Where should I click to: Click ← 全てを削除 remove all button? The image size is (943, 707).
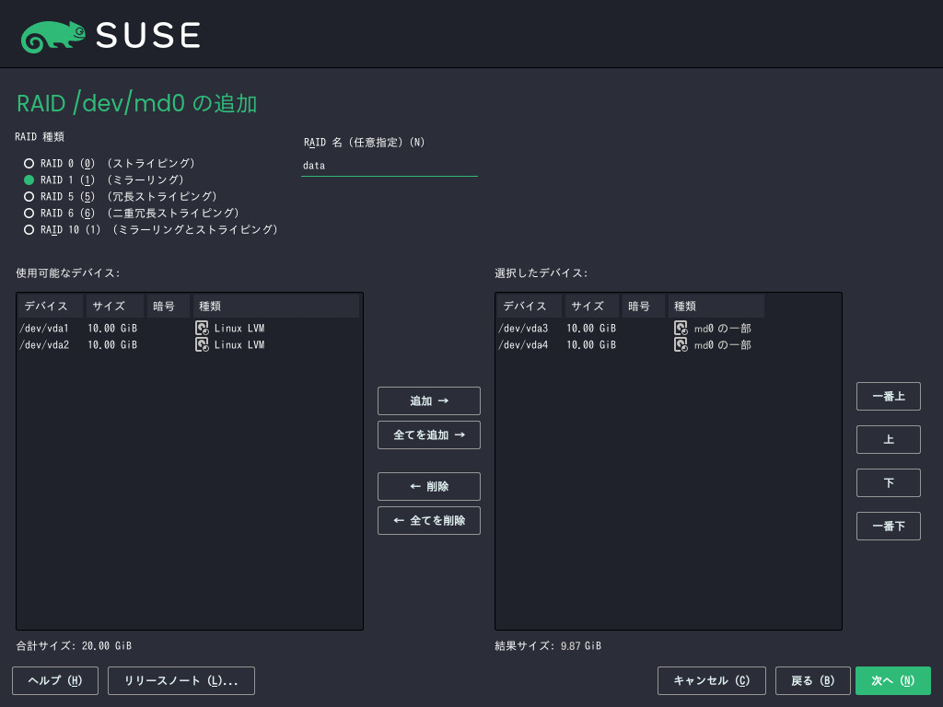(x=428, y=520)
